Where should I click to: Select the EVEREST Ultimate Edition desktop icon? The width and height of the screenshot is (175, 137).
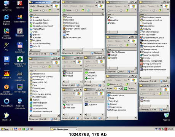click(6, 90)
